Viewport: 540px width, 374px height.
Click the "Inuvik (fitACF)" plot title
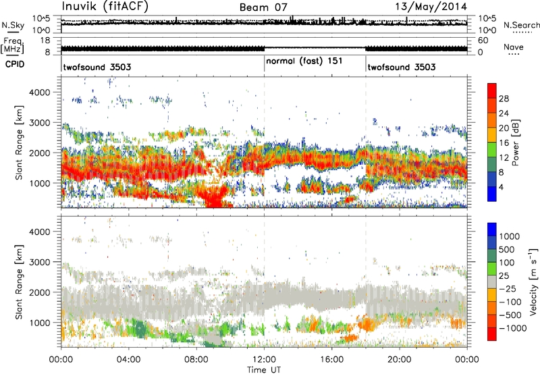(105, 7)
